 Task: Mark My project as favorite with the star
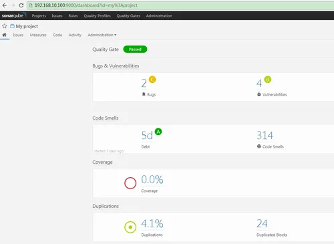click(x=5, y=26)
